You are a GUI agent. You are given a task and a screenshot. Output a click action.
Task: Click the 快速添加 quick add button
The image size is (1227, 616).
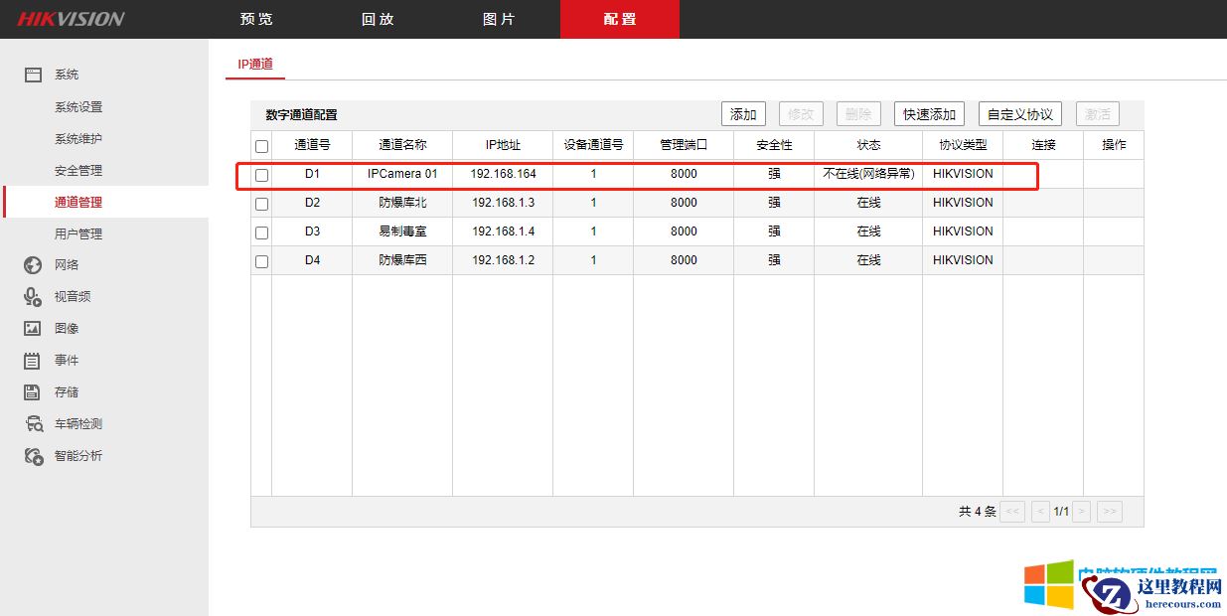(928, 112)
